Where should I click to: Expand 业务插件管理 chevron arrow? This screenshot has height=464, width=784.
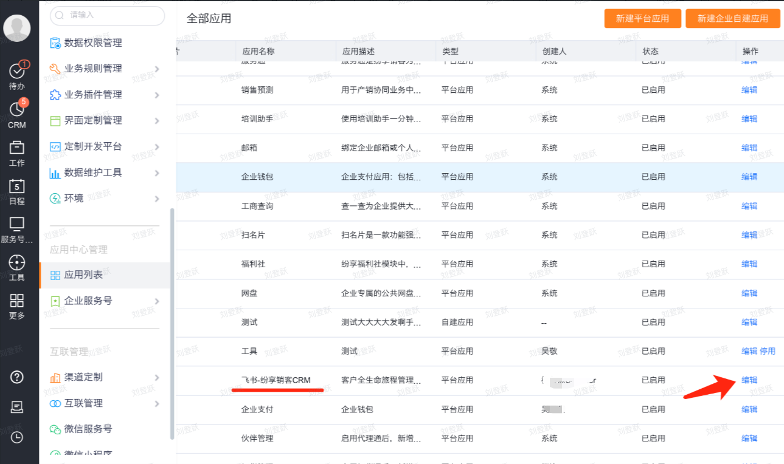click(x=157, y=95)
